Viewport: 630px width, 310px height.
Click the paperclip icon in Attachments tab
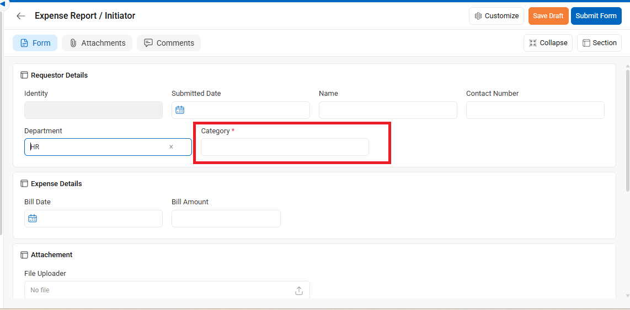73,43
